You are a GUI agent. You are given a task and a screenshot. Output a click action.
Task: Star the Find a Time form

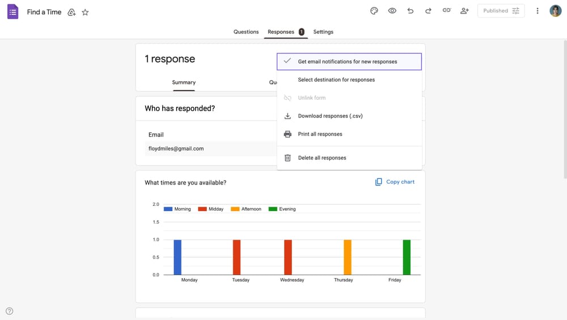85,12
